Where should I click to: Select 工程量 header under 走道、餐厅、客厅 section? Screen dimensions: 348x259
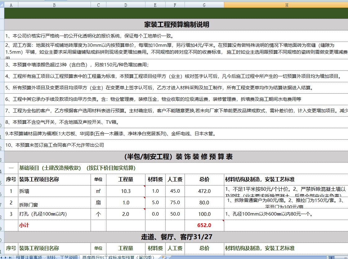tap(126, 248)
